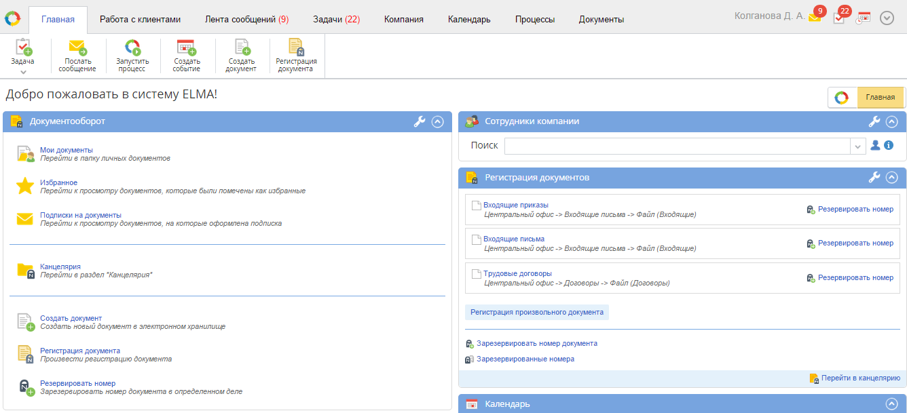Click the Послать сообщение envelope icon
The height and width of the screenshot is (413, 907).
tap(77, 47)
